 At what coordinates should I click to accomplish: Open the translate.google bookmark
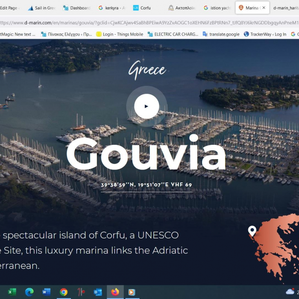click(221, 34)
